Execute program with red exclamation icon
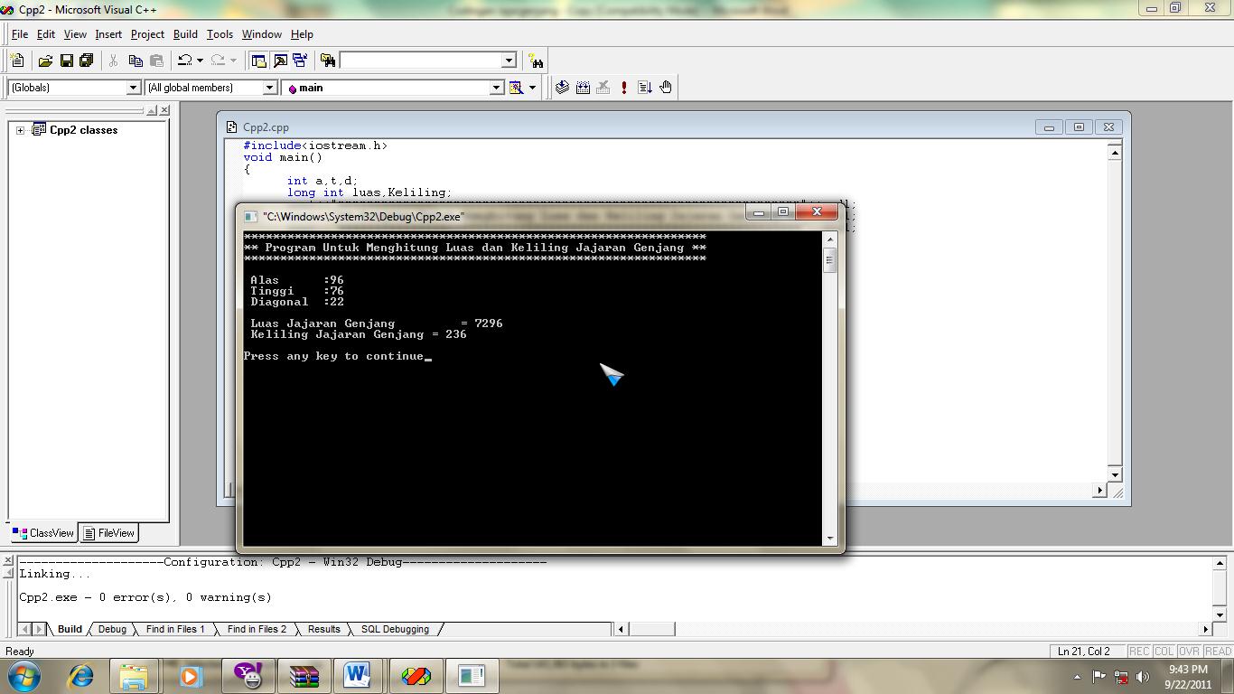 pyautogui.click(x=624, y=88)
